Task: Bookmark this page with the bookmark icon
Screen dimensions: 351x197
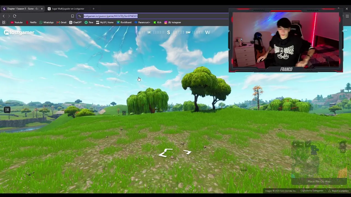Action: click(x=72, y=16)
